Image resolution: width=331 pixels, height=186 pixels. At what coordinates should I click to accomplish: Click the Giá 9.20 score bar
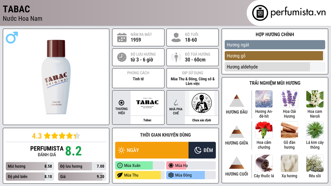coord(82,177)
